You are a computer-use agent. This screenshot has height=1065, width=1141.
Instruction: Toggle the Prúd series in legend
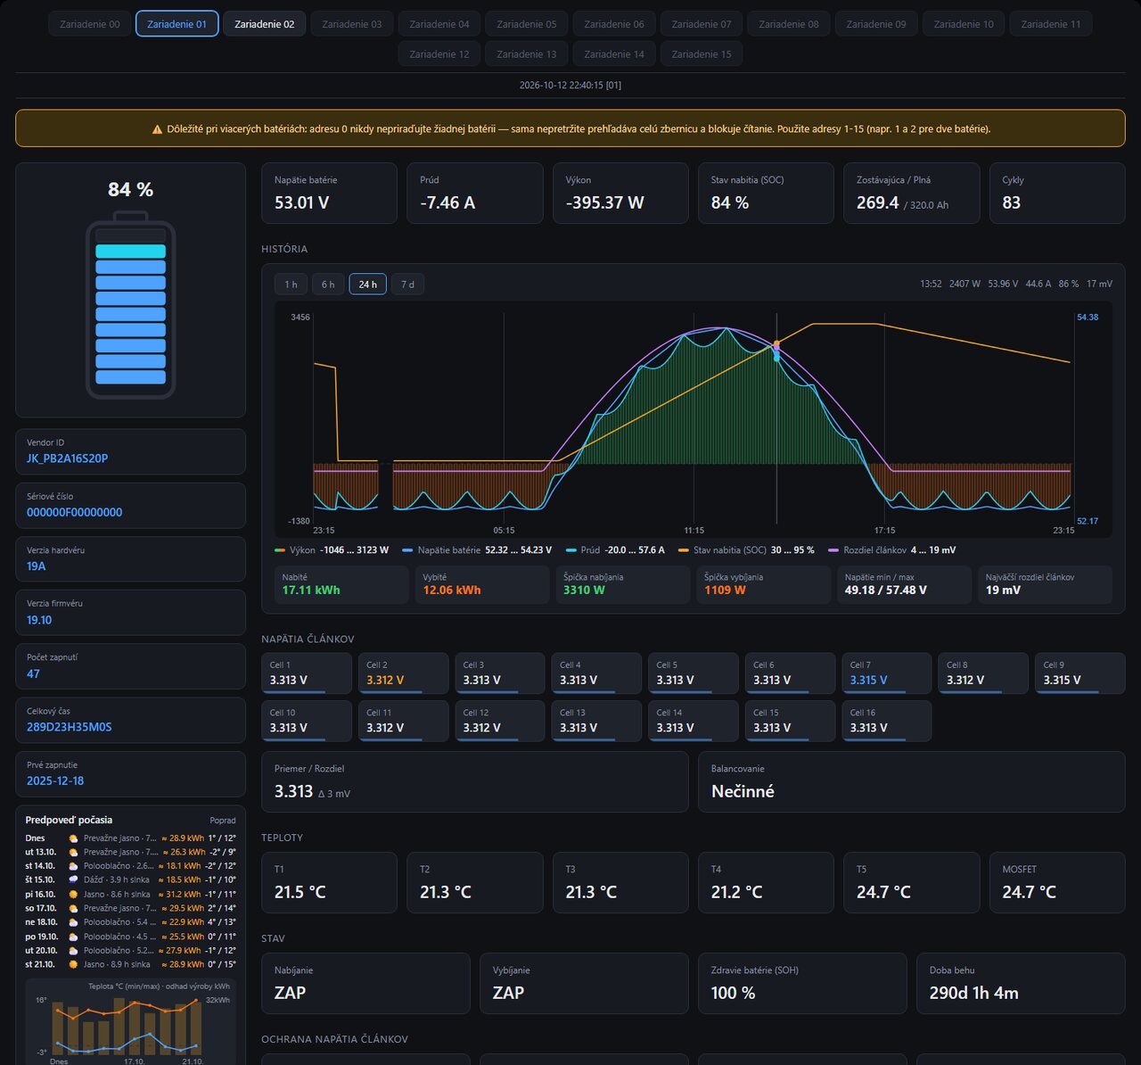click(x=615, y=550)
